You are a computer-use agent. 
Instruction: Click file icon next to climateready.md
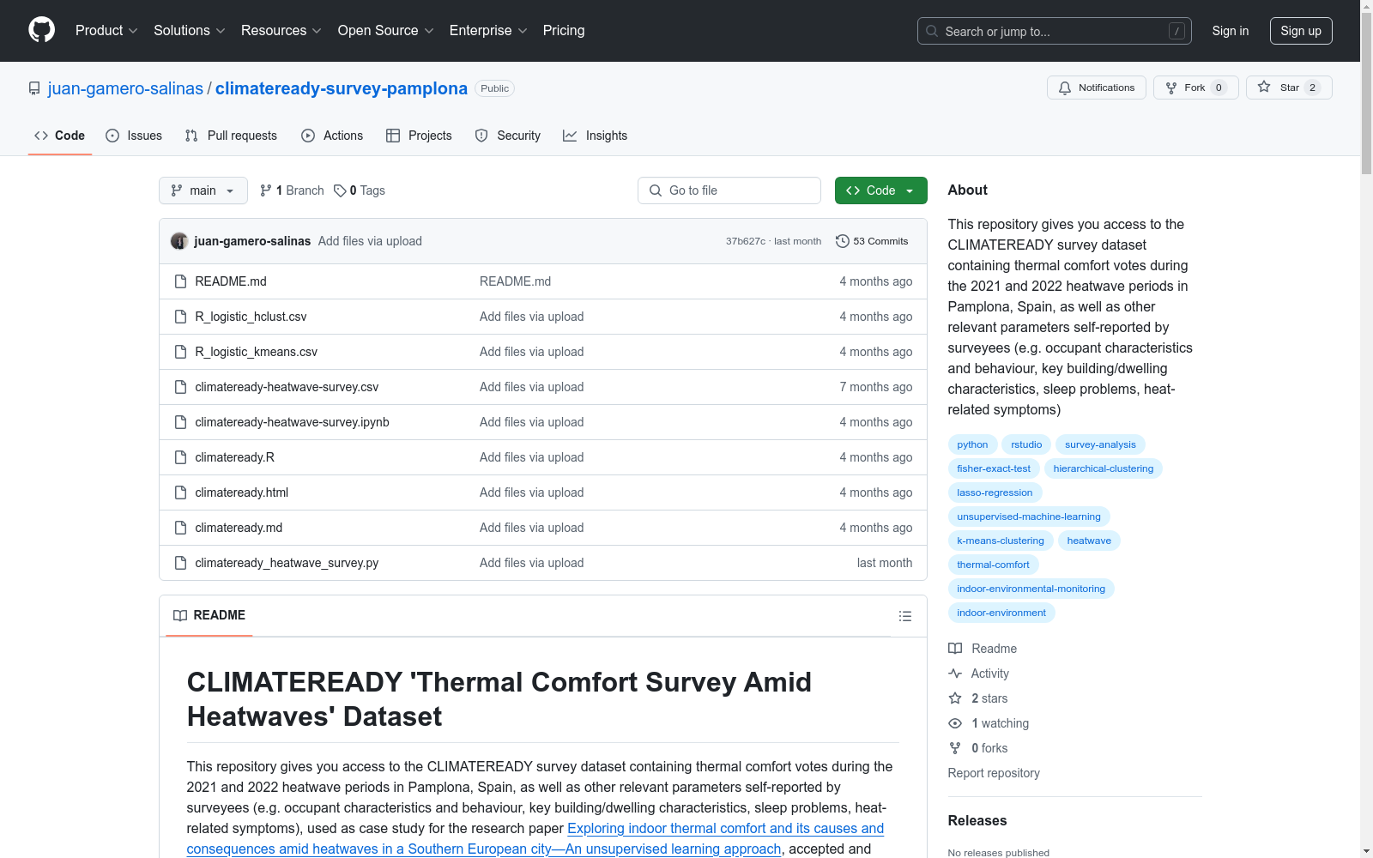tap(180, 528)
